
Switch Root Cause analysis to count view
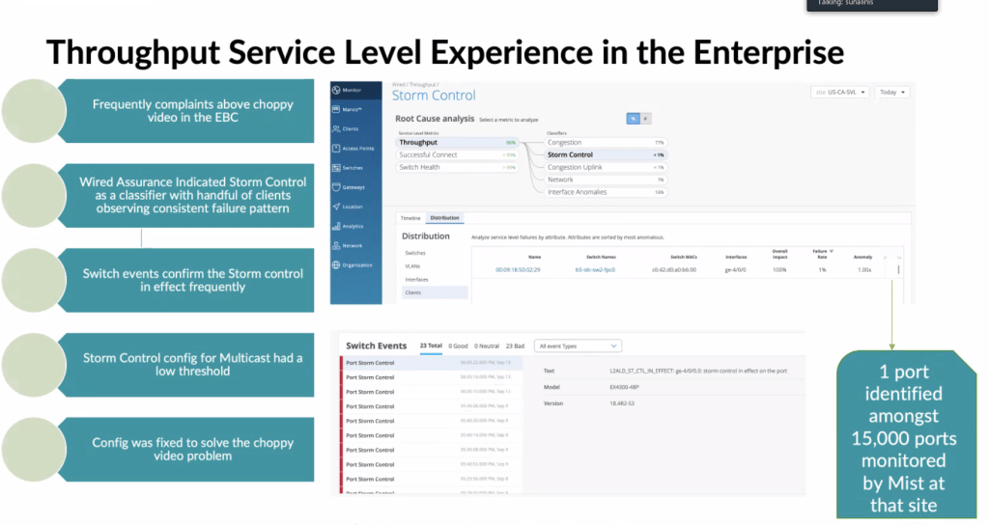tap(646, 118)
